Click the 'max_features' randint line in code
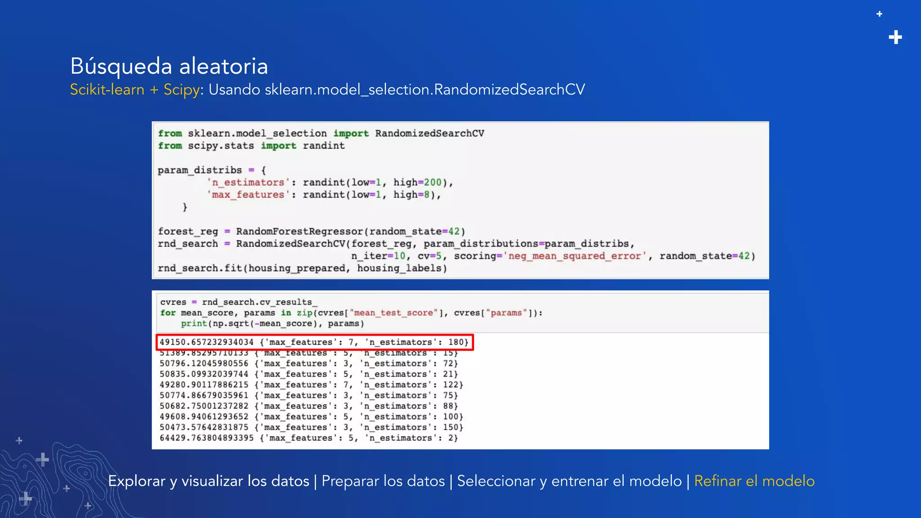This screenshot has width=921, height=518. pyautogui.click(x=324, y=195)
